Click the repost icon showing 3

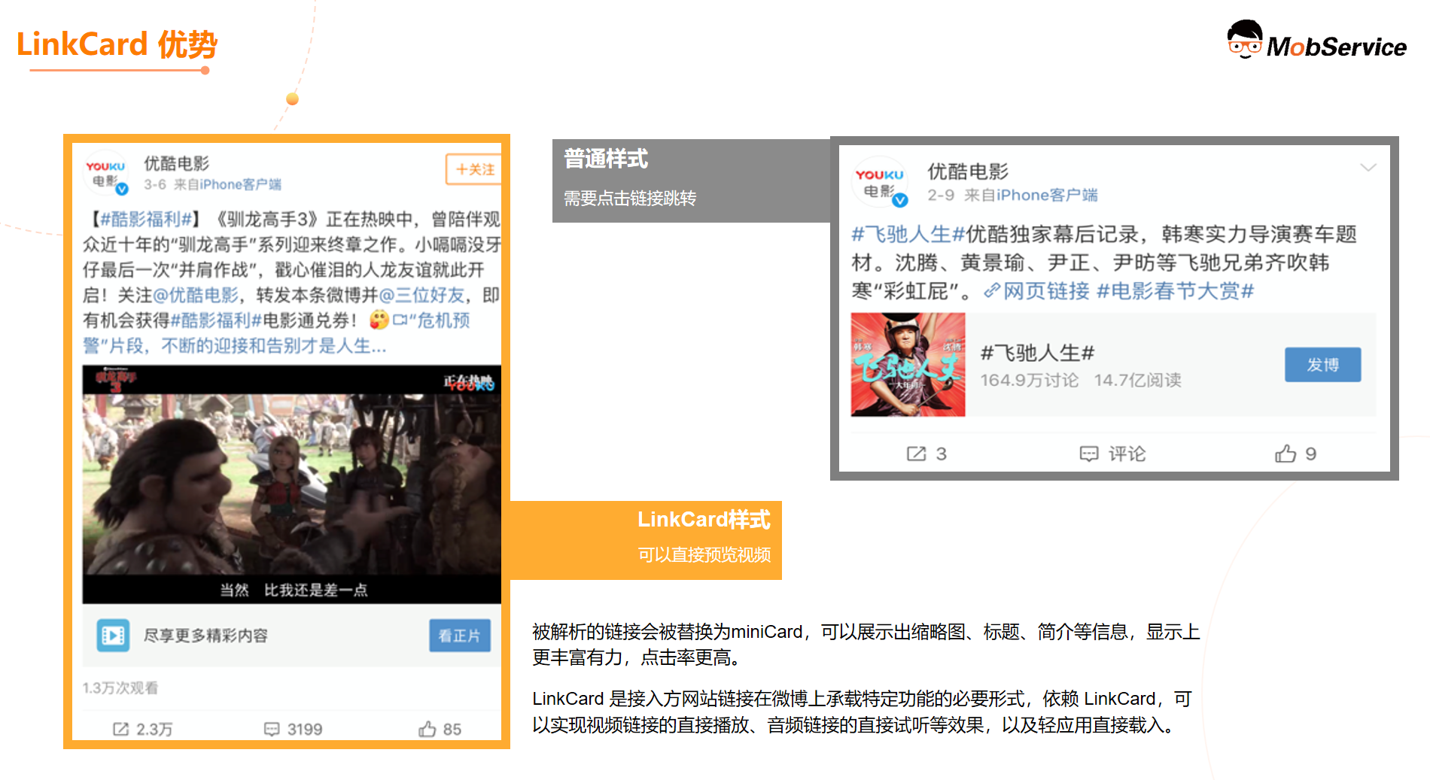pyautogui.click(x=916, y=454)
